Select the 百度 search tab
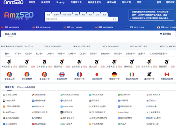Image resolution: width=176 pixels, height=126 pixels. click(48, 15)
